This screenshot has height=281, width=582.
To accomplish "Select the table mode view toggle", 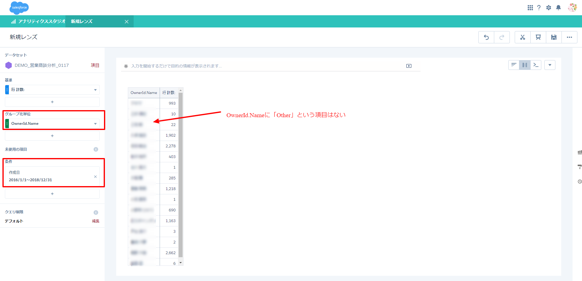I will 525,65.
